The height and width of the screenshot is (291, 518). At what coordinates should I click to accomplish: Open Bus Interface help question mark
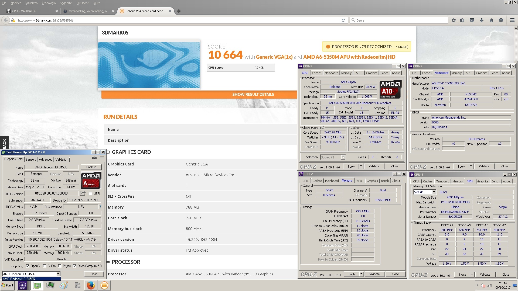[x=100, y=207]
